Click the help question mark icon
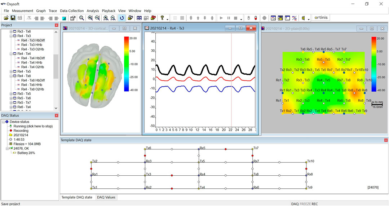 [162, 18]
